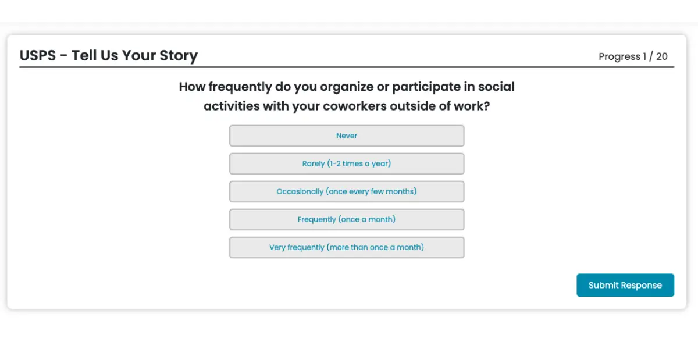The width and height of the screenshot is (698, 349).
Task: Choose "Rarely (1-2 times a year)" answer
Action: pos(347,163)
